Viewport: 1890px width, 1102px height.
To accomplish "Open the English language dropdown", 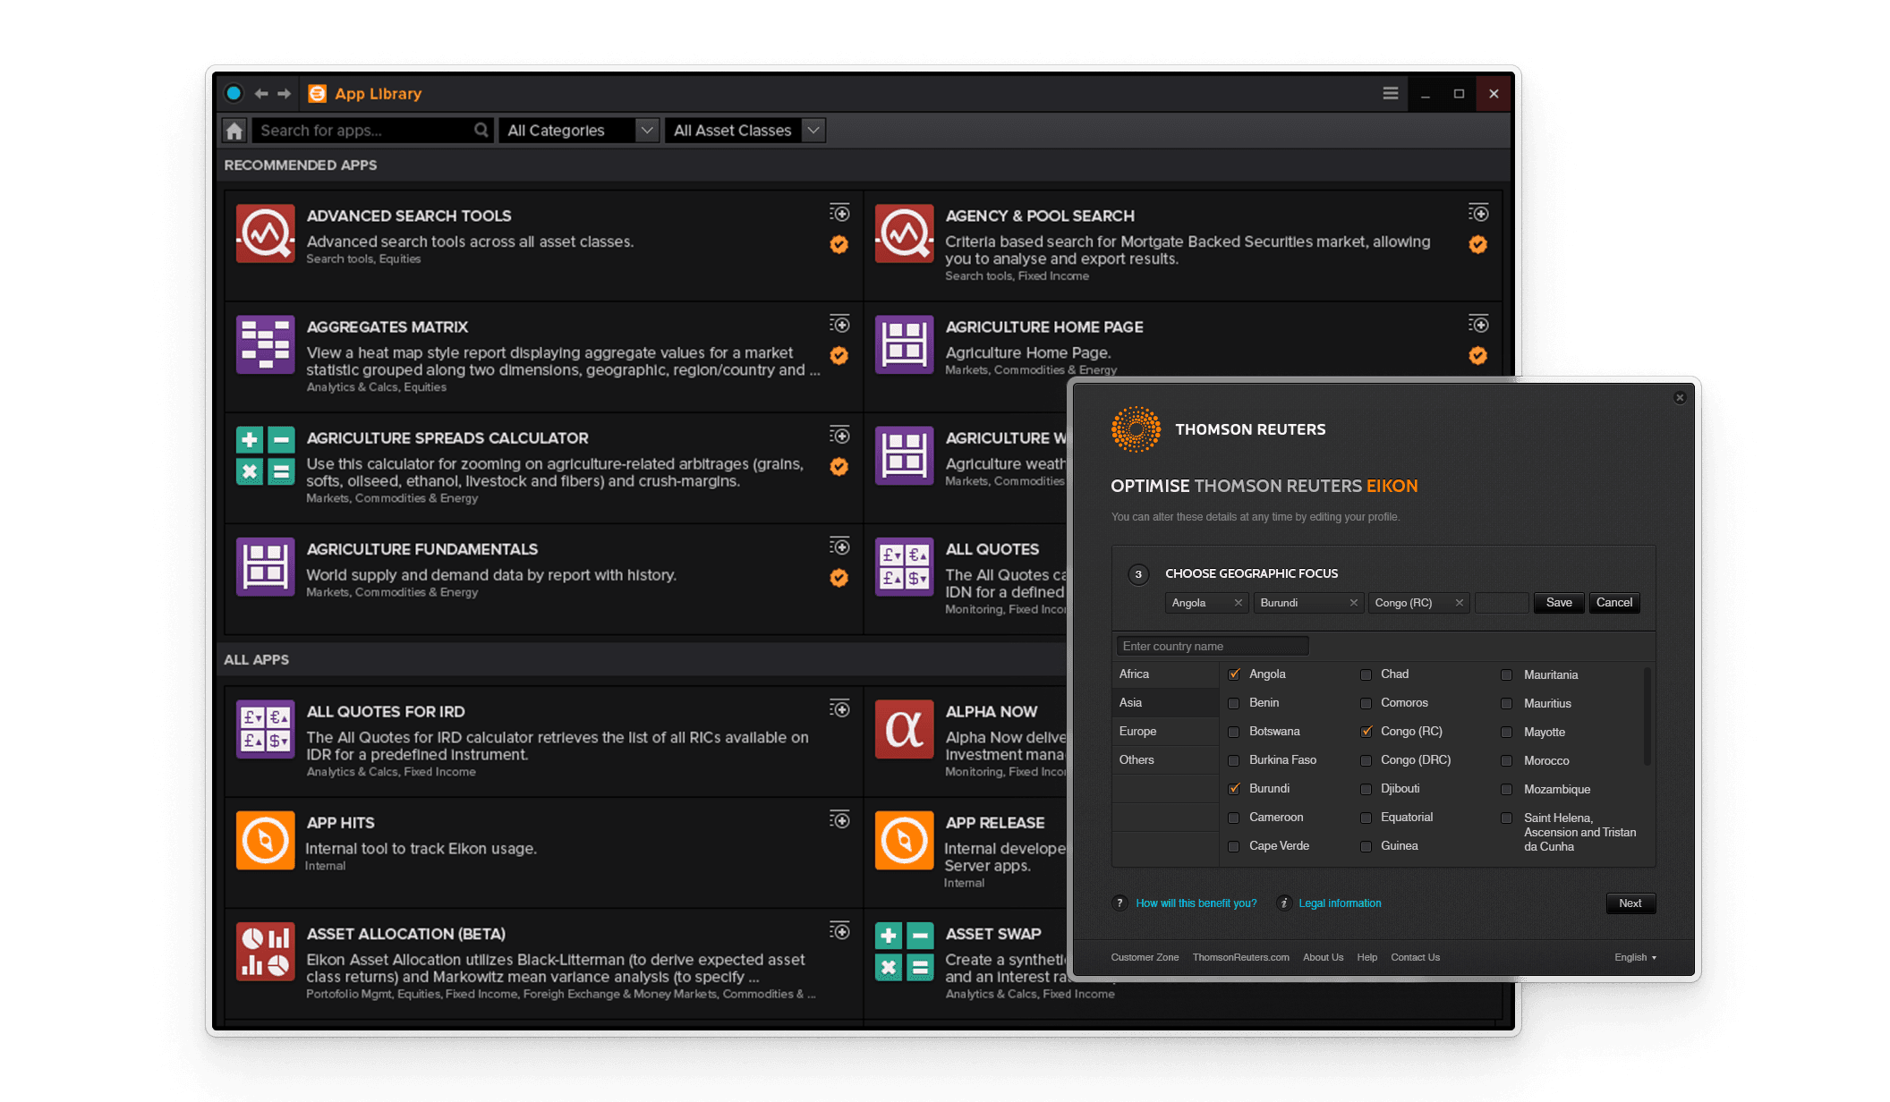I will coord(1635,957).
